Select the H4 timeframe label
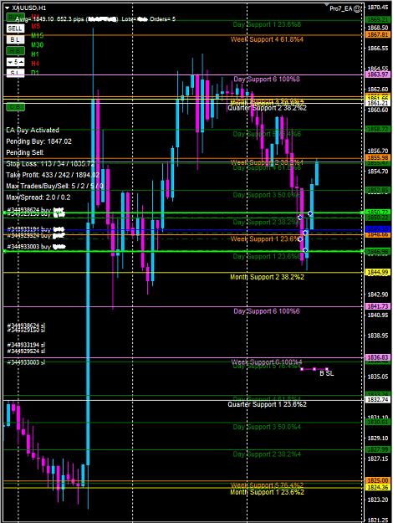 coord(35,64)
